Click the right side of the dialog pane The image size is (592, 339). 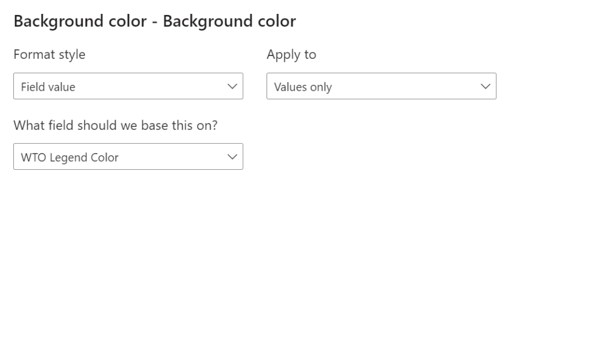pyautogui.click(x=549, y=173)
